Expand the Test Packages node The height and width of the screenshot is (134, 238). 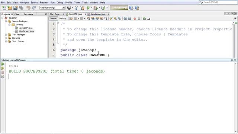coord(6,35)
